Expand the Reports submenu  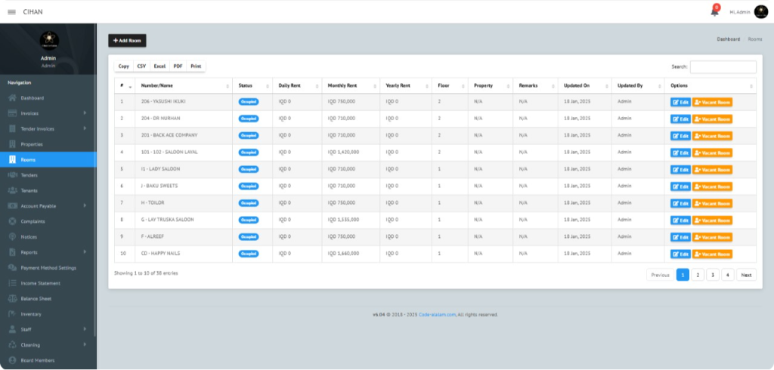click(x=45, y=252)
